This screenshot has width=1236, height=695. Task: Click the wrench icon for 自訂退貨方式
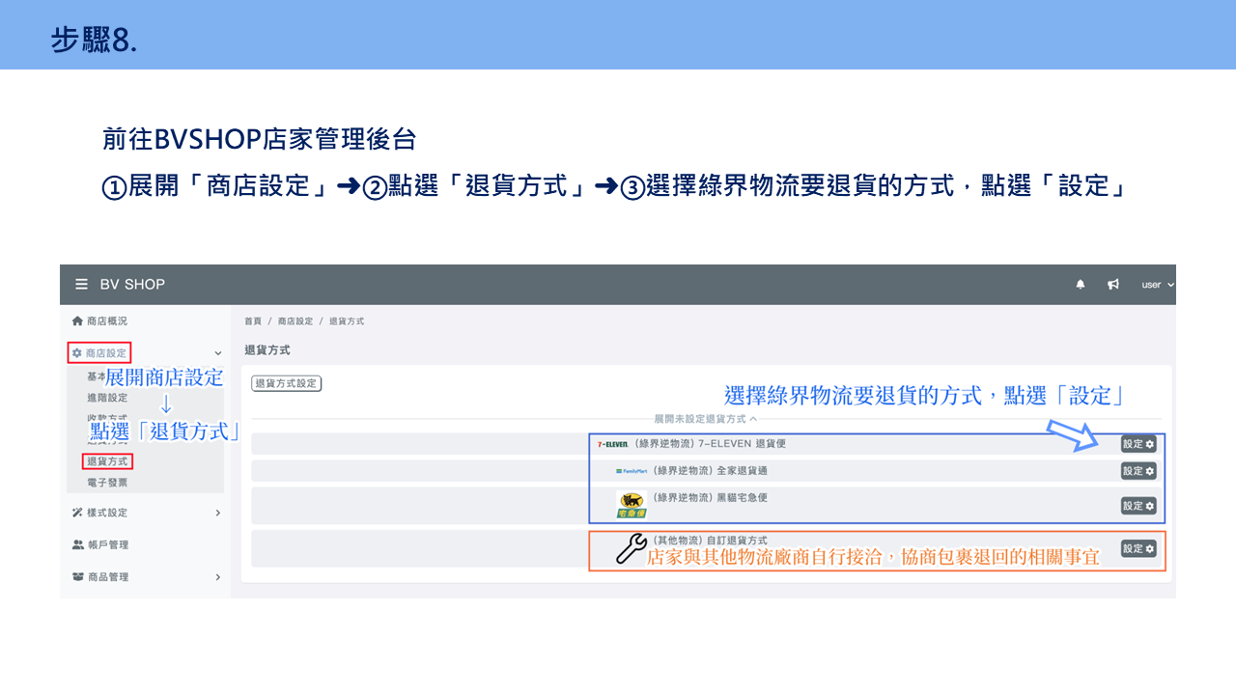pyautogui.click(x=631, y=548)
